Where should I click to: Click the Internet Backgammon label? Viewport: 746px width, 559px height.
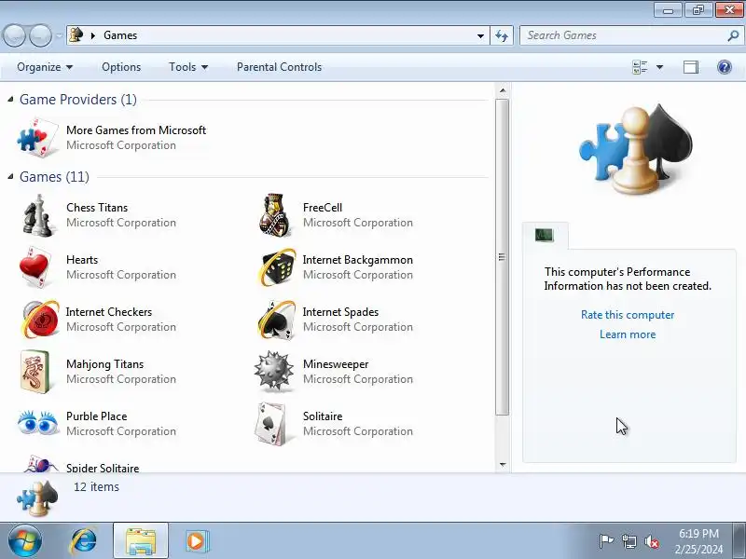358,260
